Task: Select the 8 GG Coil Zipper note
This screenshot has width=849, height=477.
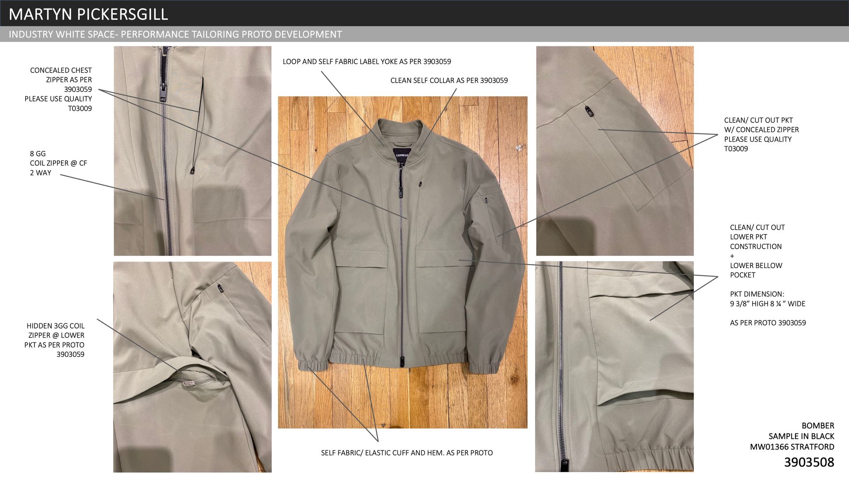Action: [58, 163]
